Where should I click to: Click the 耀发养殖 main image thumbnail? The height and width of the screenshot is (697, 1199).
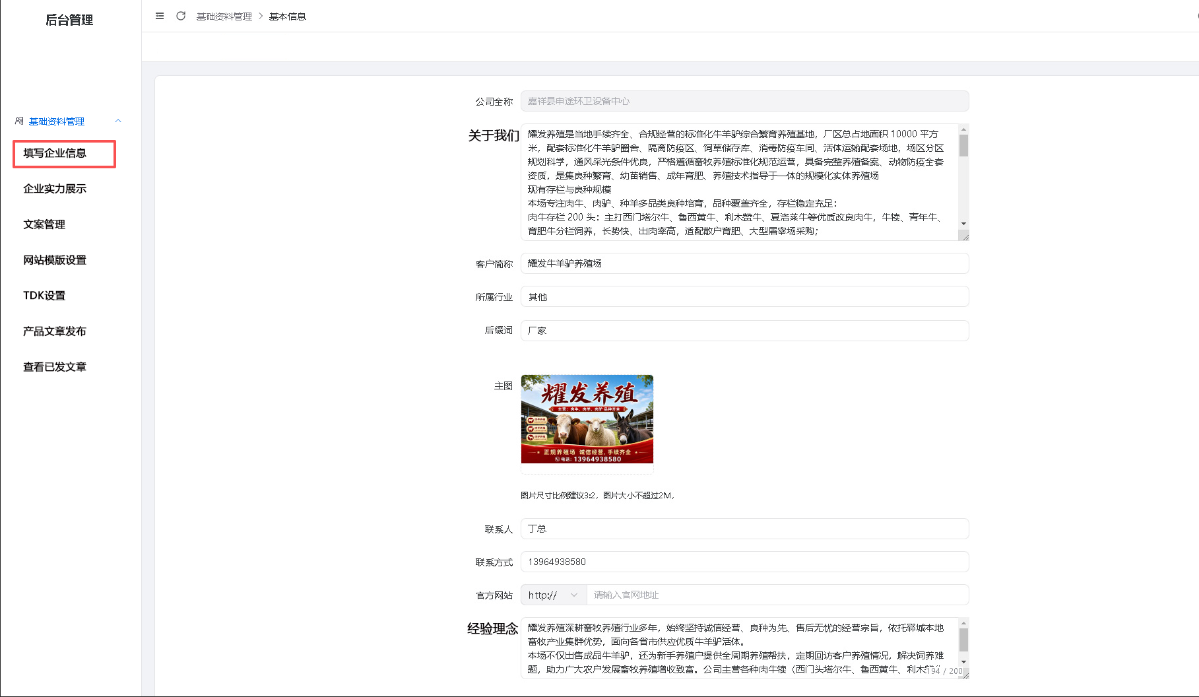587,419
